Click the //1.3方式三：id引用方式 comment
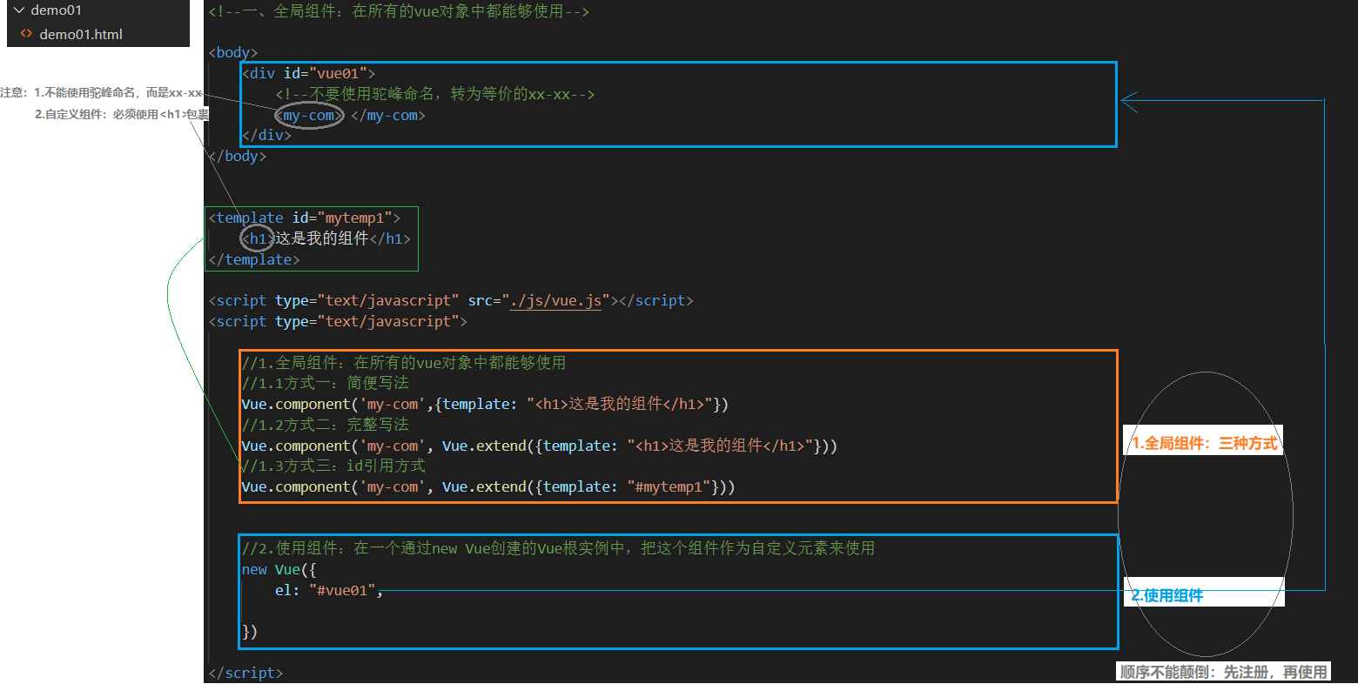1358x684 pixels. pos(333,466)
